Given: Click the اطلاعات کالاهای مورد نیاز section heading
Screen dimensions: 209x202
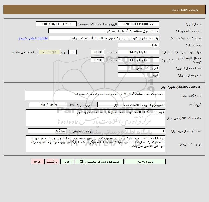Looking at the screenshot, I should (181, 87).
